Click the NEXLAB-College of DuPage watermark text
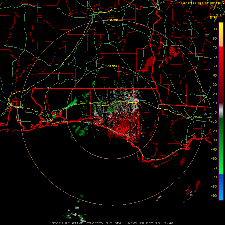The width and height of the screenshot is (225, 225). [x=201, y=3]
